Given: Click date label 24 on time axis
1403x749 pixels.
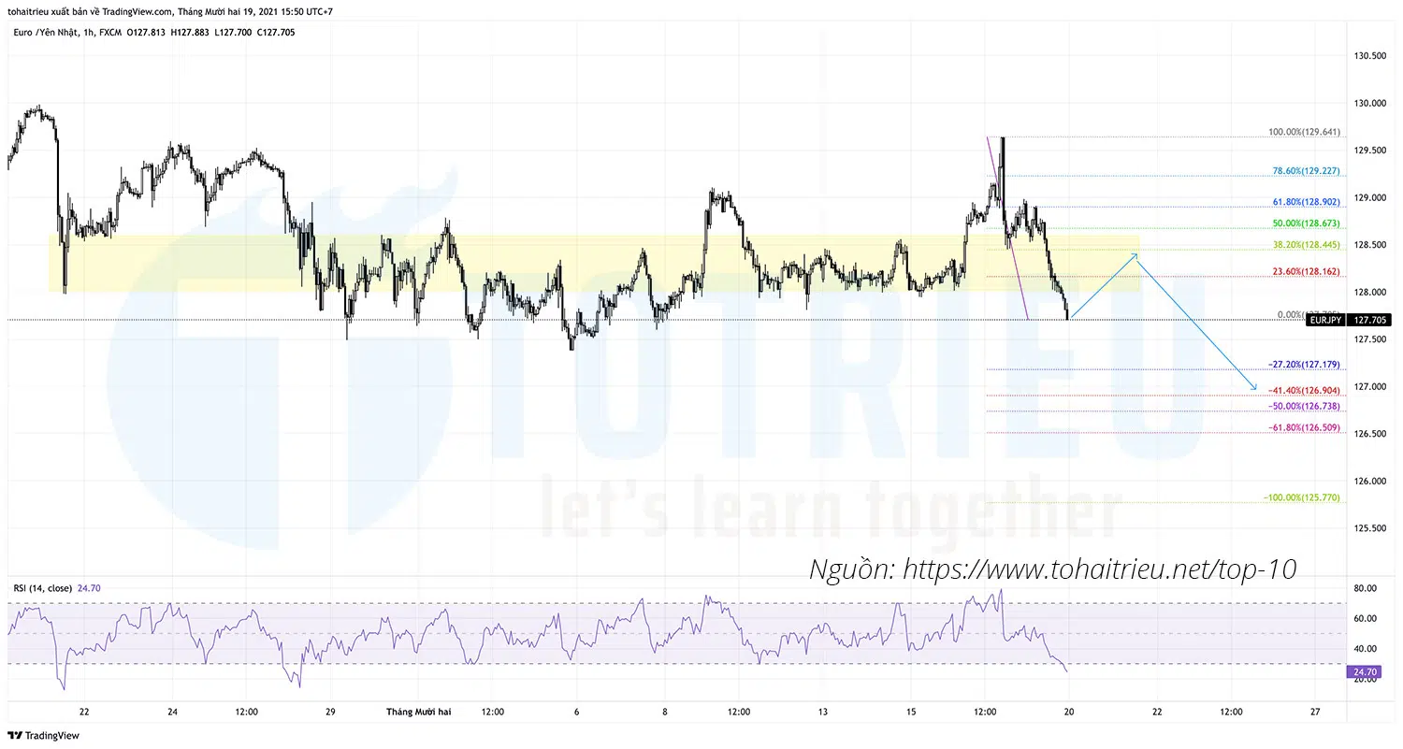Looking at the screenshot, I should [172, 712].
